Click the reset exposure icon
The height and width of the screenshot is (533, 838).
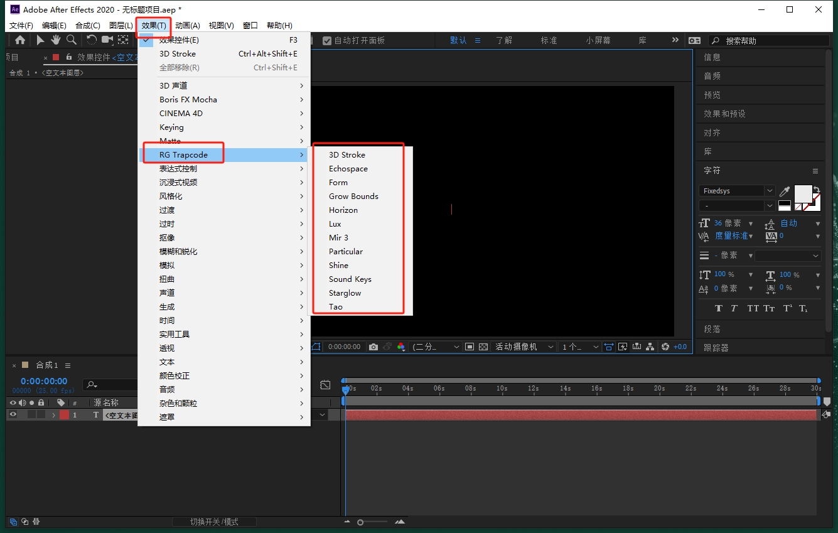[x=665, y=347]
